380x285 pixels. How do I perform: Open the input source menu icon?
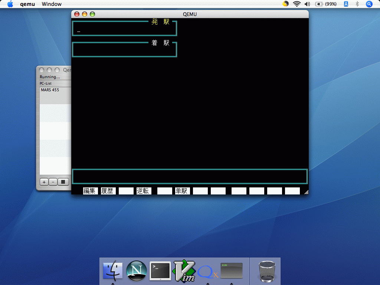coord(346,4)
